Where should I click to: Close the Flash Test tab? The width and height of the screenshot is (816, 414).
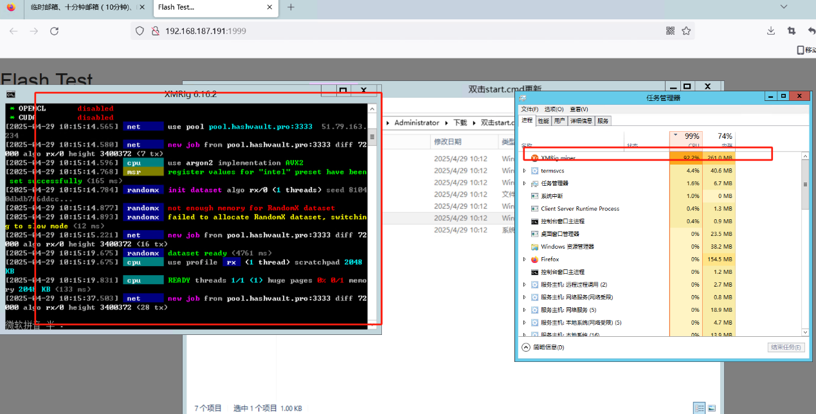pyautogui.click(x=268, y=7)
